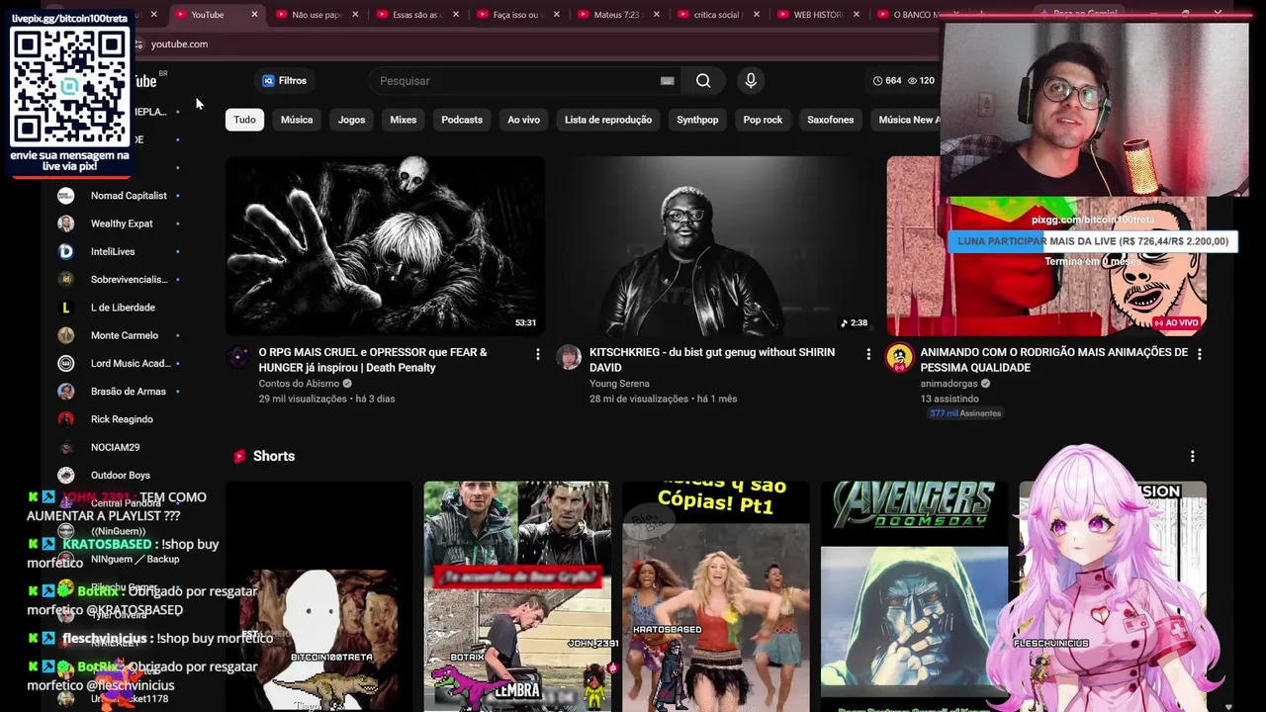The width and height of the screenshot is (1266, 712).
Task: Click the Outdoor Boys avatar in the sidebar
Action: pyautogui.click(x=66, y=476)
